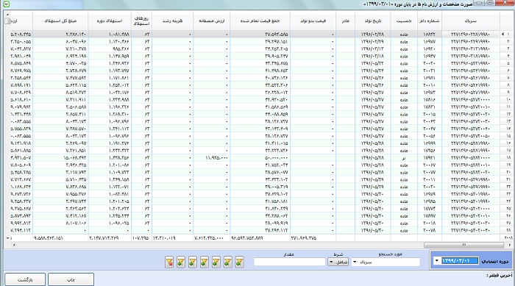Viewport: 515px width, 286px height.
Task: Click the نر gender cell in row ۱۸
Action: (x=404, y=157)
